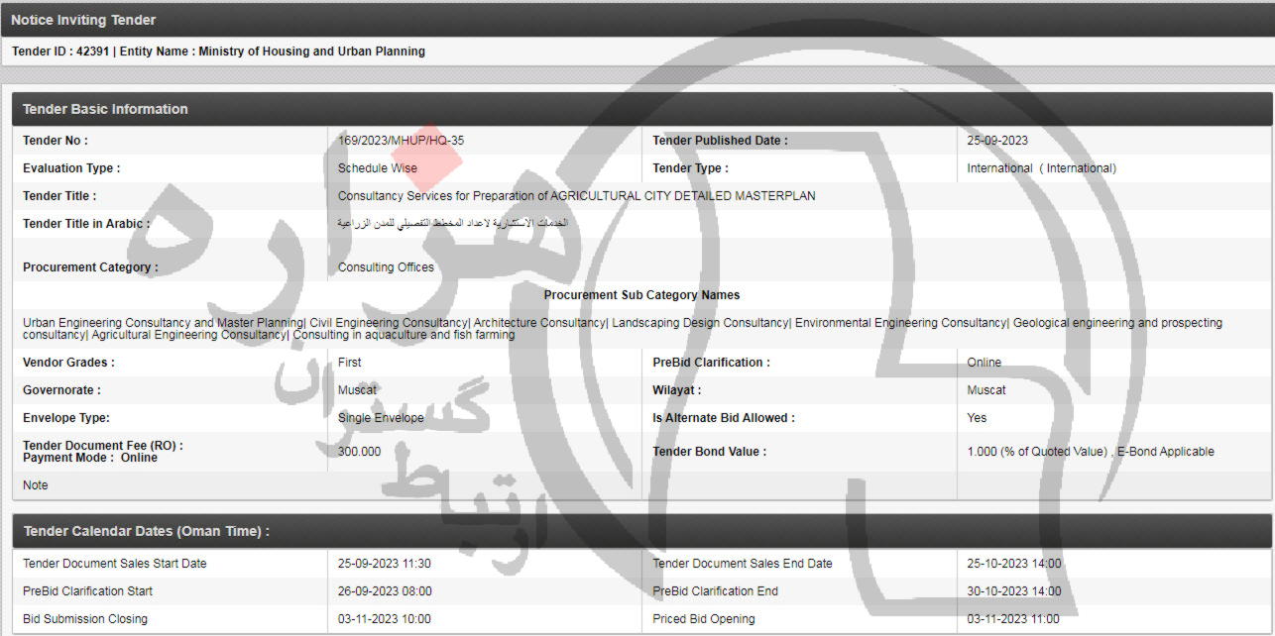Click the Note row label

pos(36,485)
